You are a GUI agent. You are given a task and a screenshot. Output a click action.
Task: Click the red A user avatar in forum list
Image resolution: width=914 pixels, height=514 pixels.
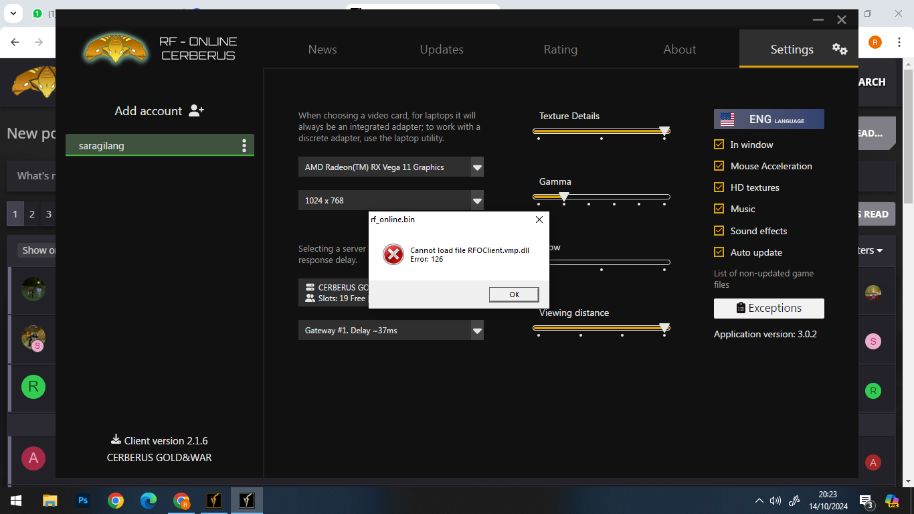pyautogui.click(x=33, y=458)
